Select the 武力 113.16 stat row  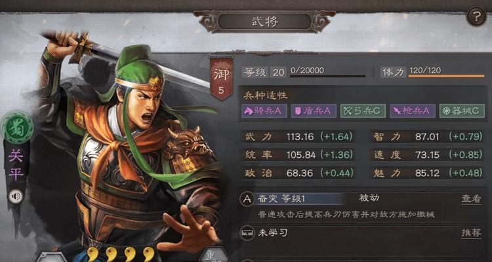coord(298,137)
